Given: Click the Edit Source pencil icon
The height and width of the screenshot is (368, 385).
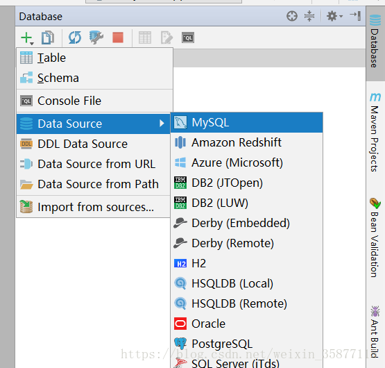Looking at the screenshot, I should tap(166, 38).
